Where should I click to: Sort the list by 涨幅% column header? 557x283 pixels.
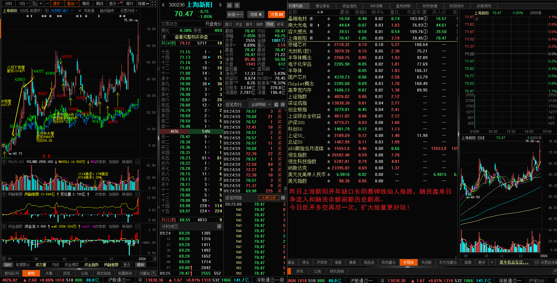[x=360, y=12]
